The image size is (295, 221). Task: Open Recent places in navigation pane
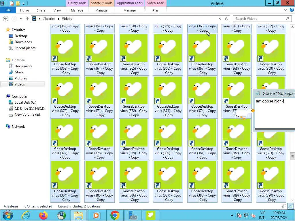click(25, 48)
